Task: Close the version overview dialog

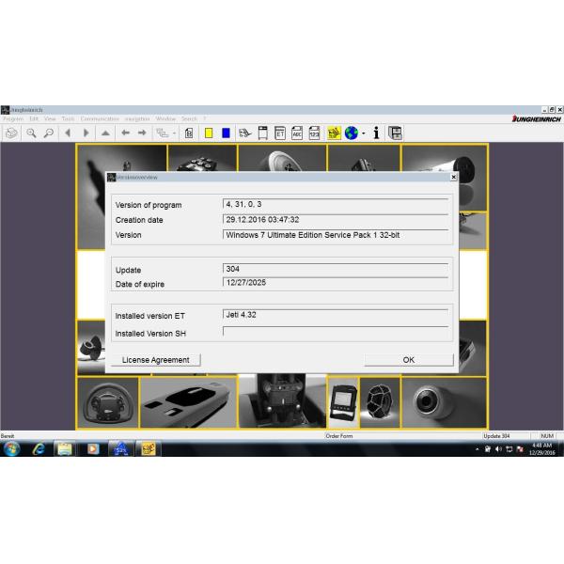Action: pyautogui.click(x=453, y=177)
